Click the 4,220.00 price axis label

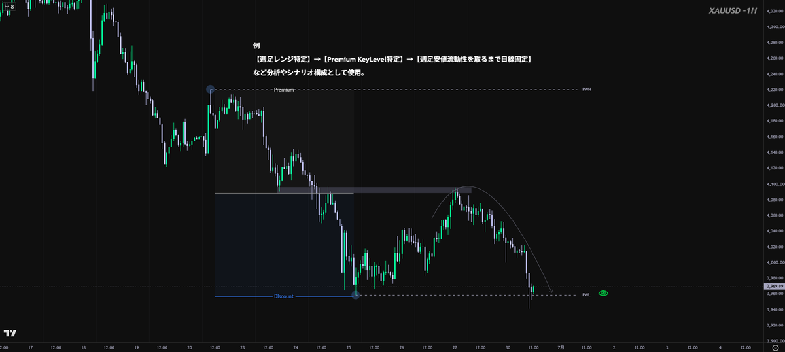[775, 90]
